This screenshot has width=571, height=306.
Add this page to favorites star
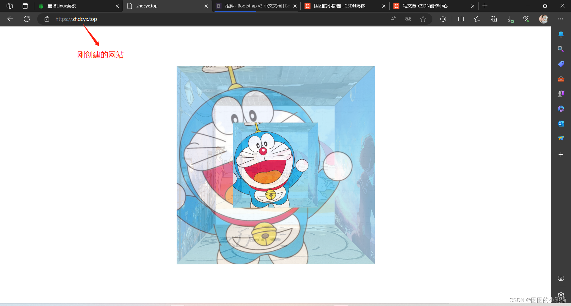pyautogui.click(x=423, y=19)
